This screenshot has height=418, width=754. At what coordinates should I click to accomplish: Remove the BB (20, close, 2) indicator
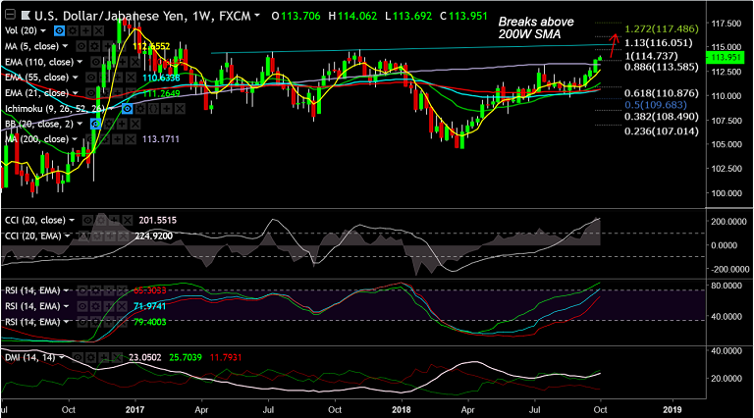135,125
